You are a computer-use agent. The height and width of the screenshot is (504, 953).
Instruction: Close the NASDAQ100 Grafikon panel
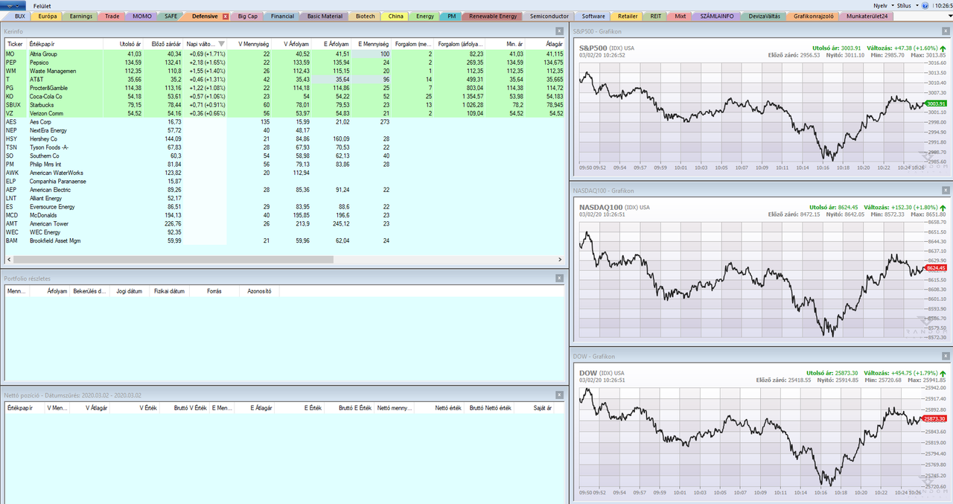click(x=944, y=190)
